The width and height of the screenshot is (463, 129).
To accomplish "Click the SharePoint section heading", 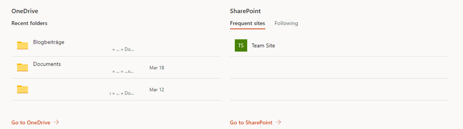I will click(x=245, y=11).
